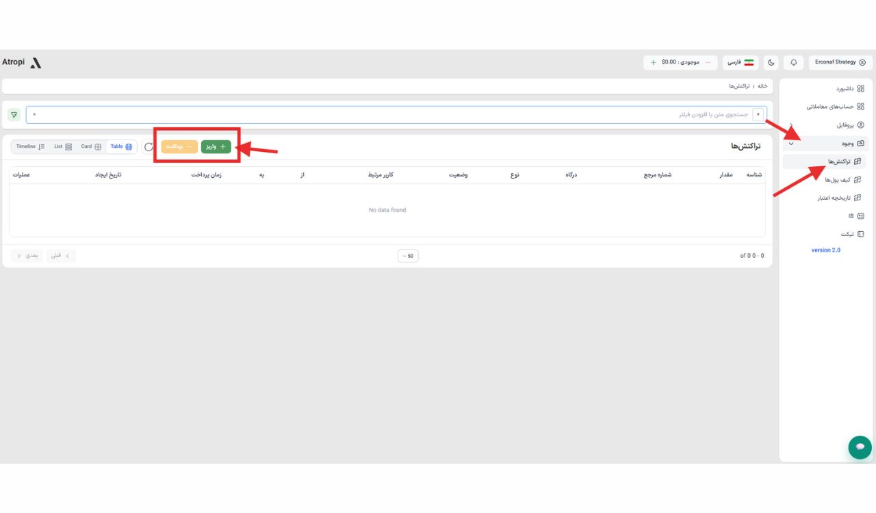
Task: Switch to Timeline view
Action: pos(30,147)
